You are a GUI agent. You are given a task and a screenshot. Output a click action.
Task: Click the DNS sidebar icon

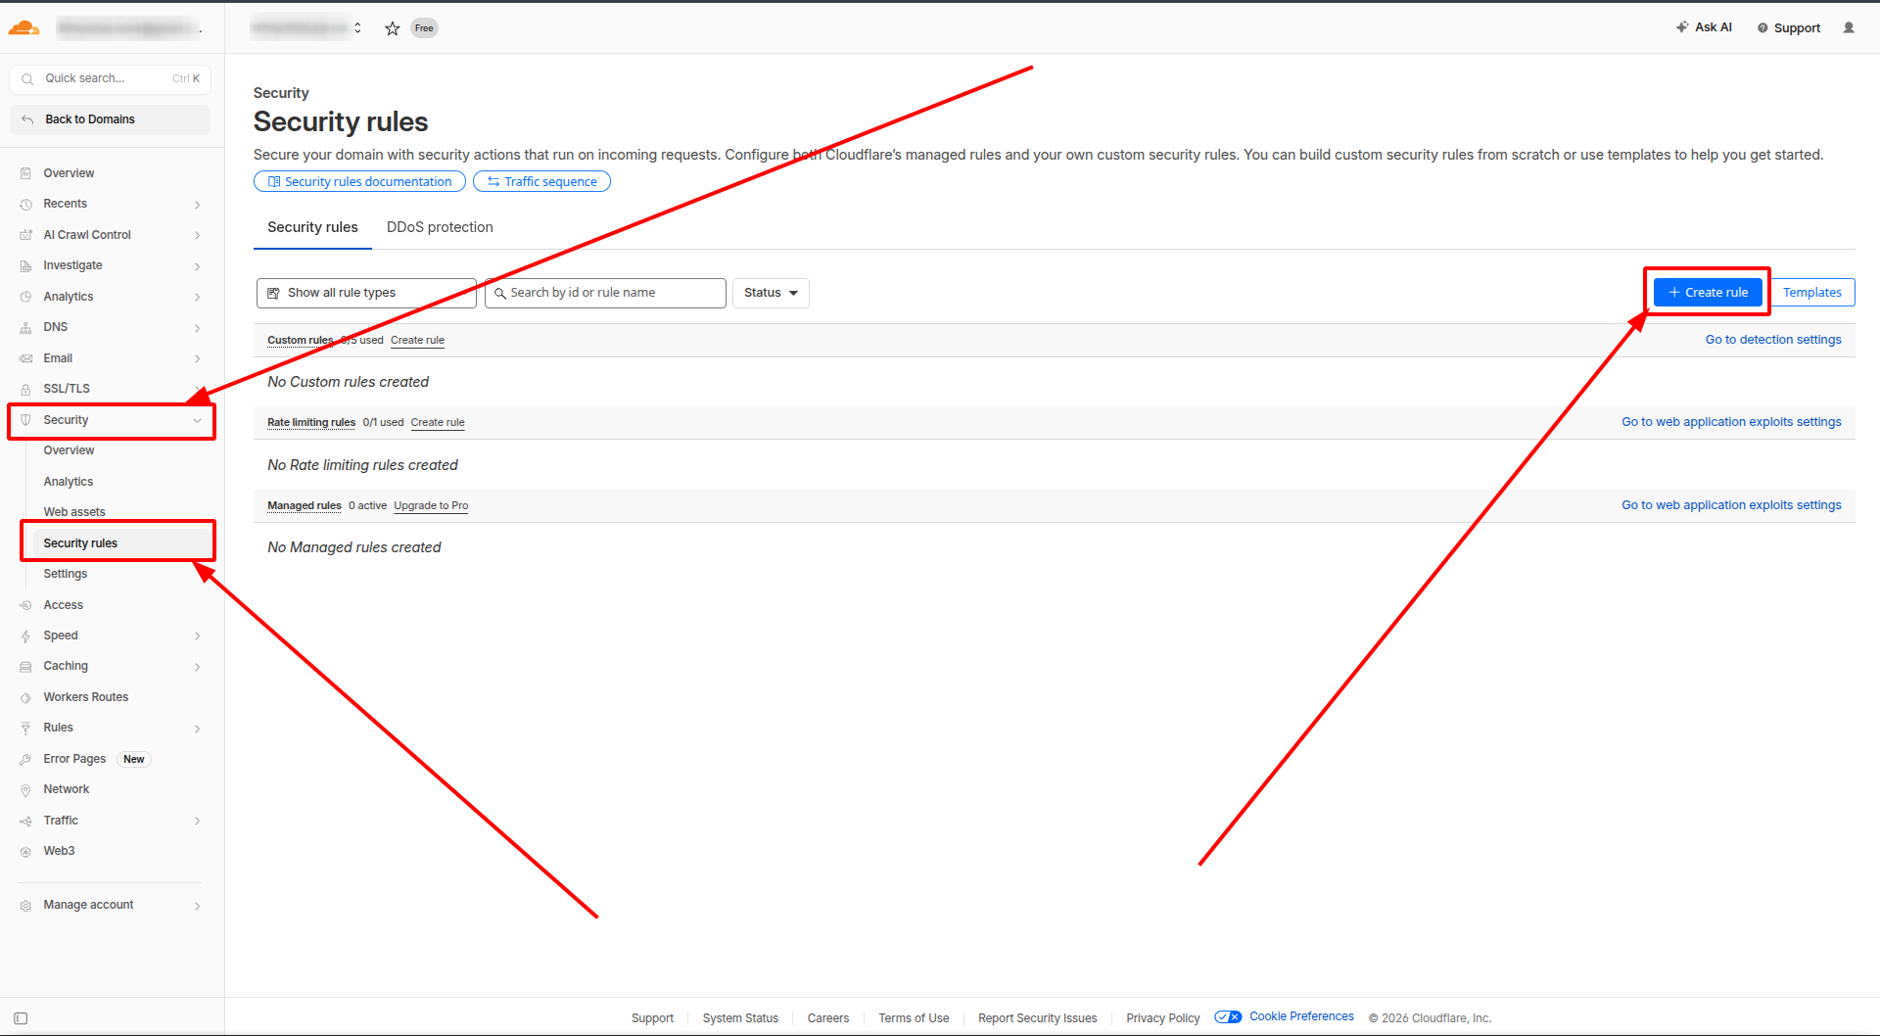tap(25, 327)
